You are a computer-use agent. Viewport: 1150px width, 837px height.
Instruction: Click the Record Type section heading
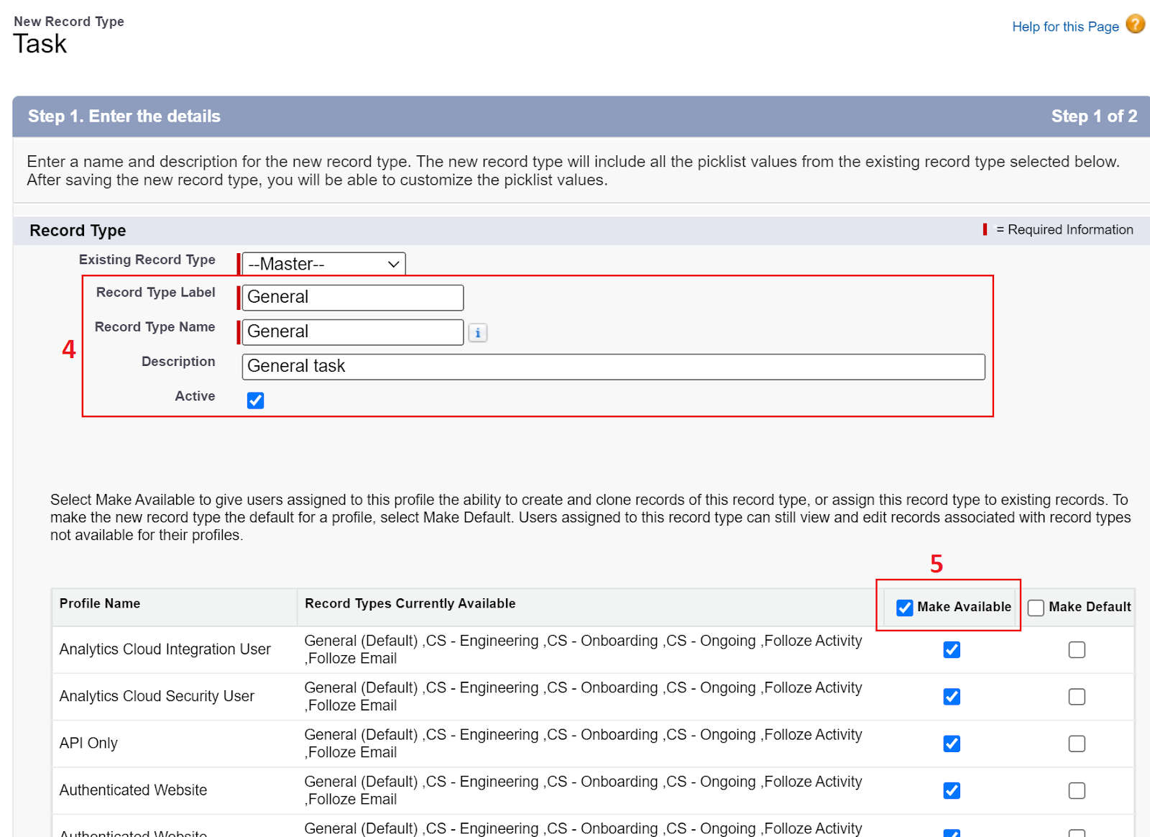tap(78, 231)
